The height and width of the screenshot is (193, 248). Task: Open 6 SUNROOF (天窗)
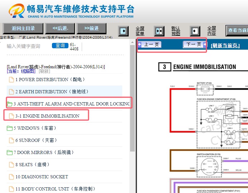pos(36,140)
